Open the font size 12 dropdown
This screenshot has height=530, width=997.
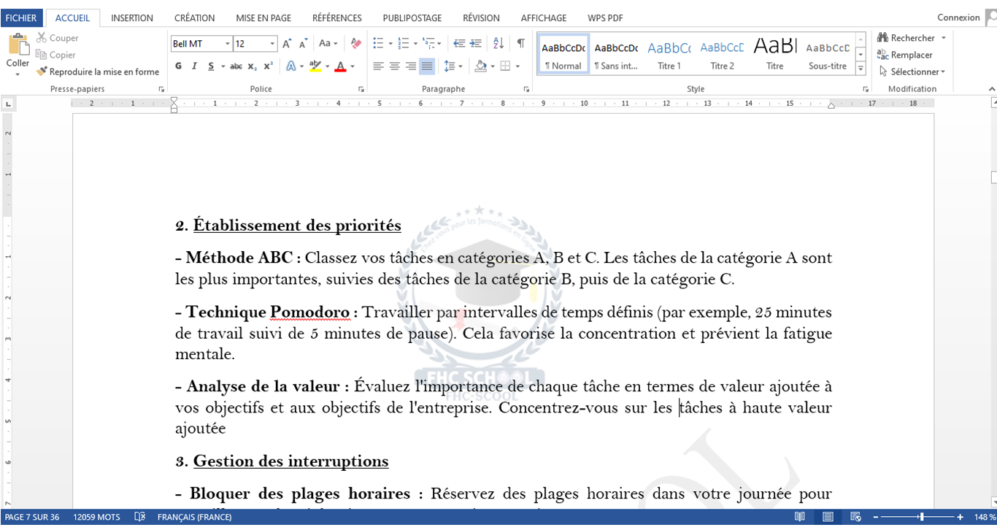tap(272, 44)
